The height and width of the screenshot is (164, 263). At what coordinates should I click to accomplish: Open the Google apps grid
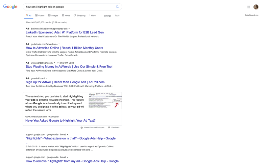[249, 7]
